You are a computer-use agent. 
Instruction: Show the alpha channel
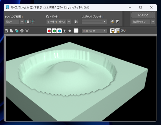(64, 31)
